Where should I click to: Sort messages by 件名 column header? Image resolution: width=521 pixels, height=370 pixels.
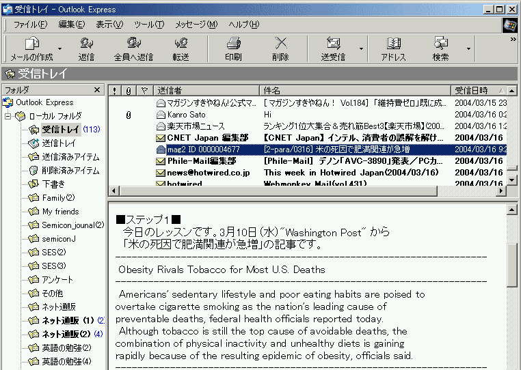click(x=356, y=90)
